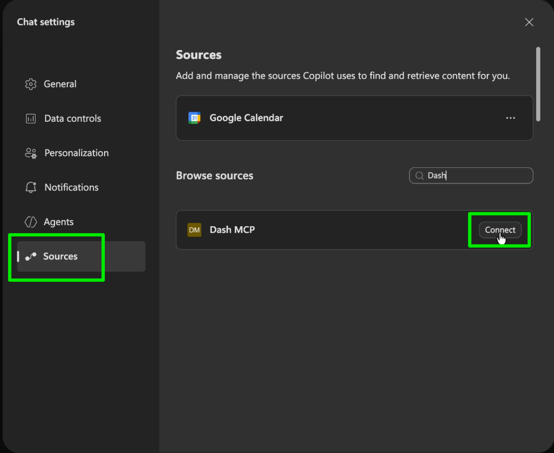Click the Google Calendar logo icon
This screenshot has width=554, height=453.
coord(194,118)
